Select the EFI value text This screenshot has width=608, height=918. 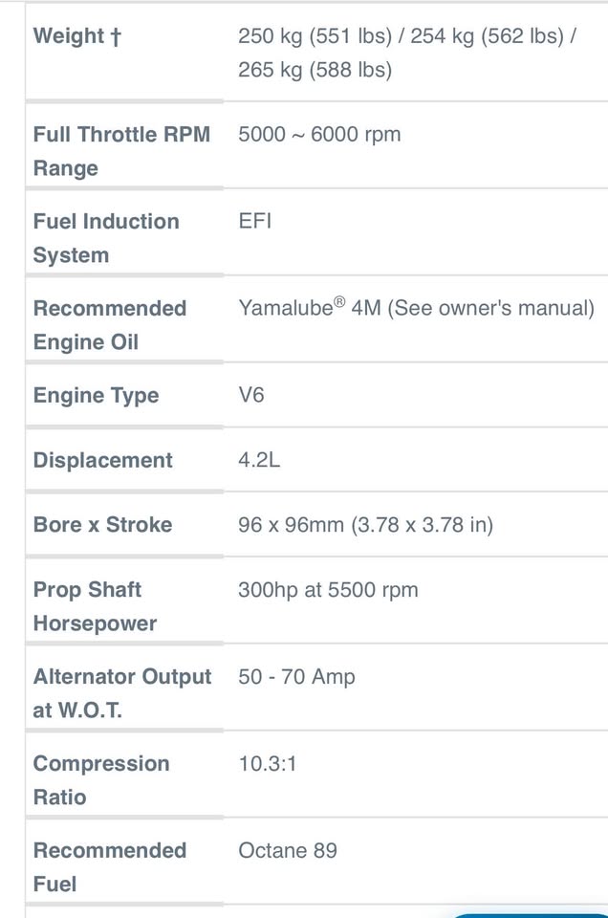tap(255, 221)
